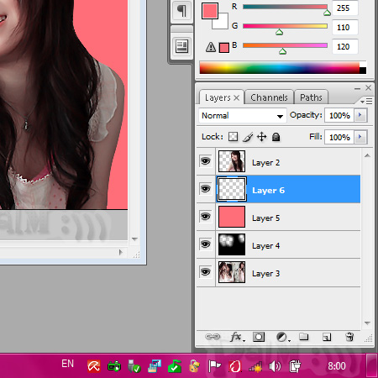This screenshot has height=378, width=378.
Task: Open the Paragraph panel icon
Action: click(x=181, y=11)
